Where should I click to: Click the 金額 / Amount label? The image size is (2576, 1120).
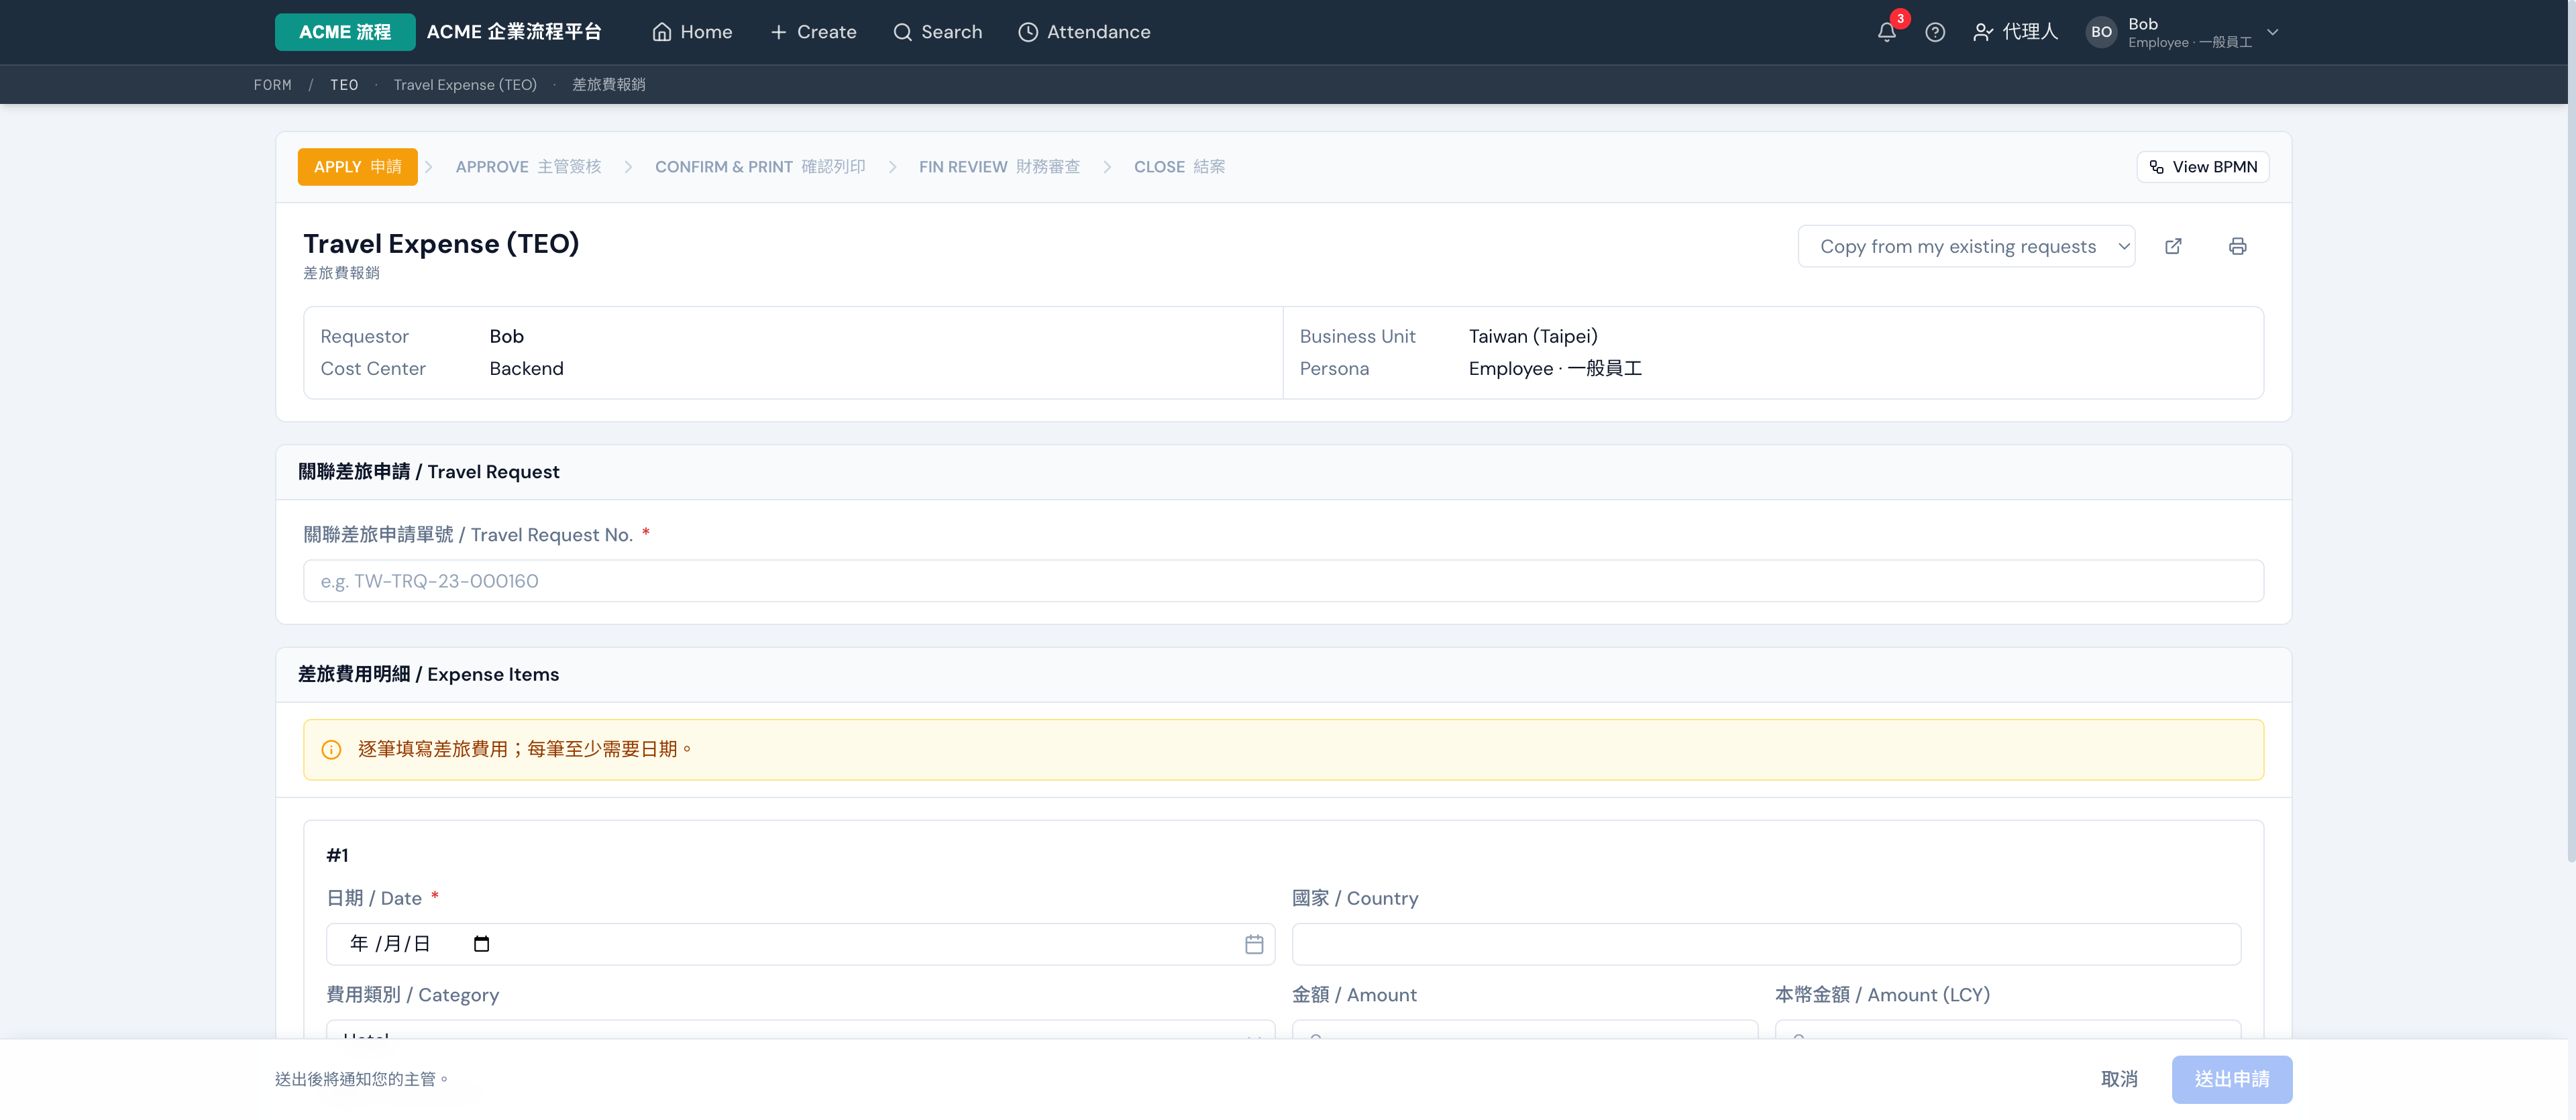(x=1354, y=995)
